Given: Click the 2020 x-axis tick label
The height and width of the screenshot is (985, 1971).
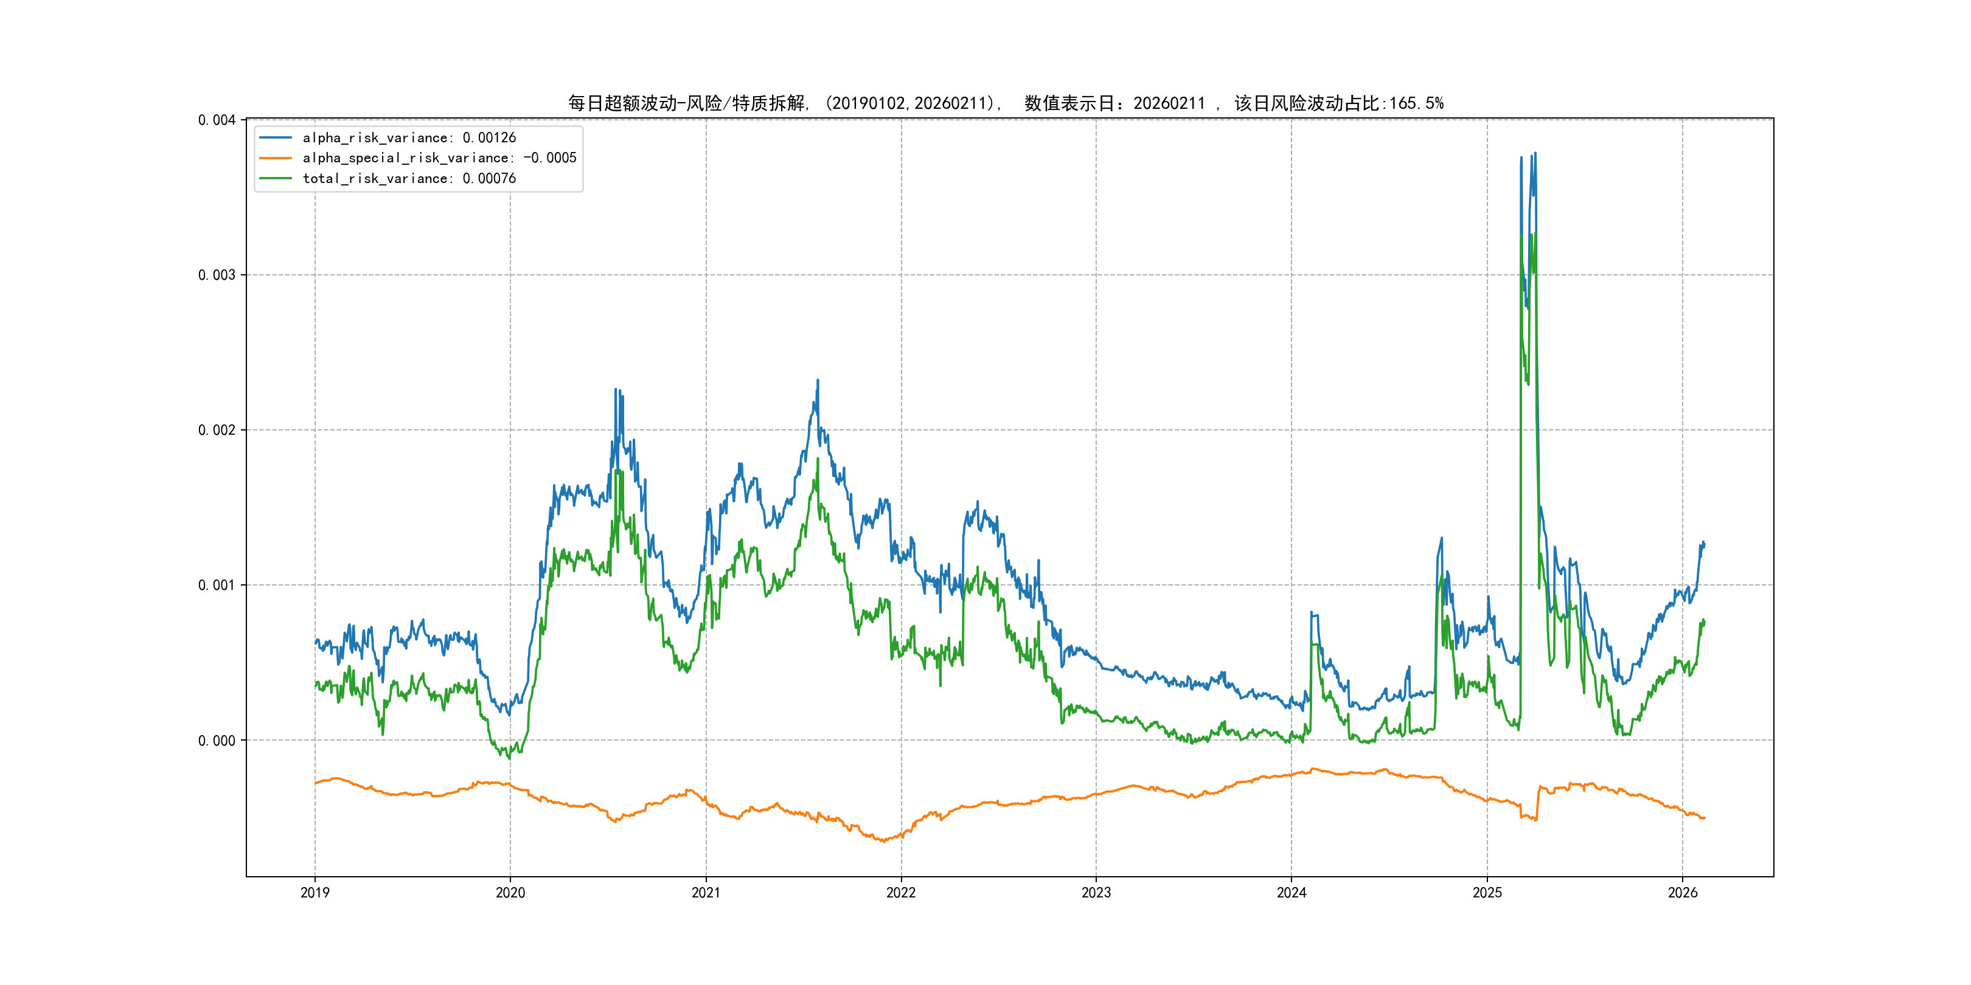Looking at the screenshot, I should 510,893.
